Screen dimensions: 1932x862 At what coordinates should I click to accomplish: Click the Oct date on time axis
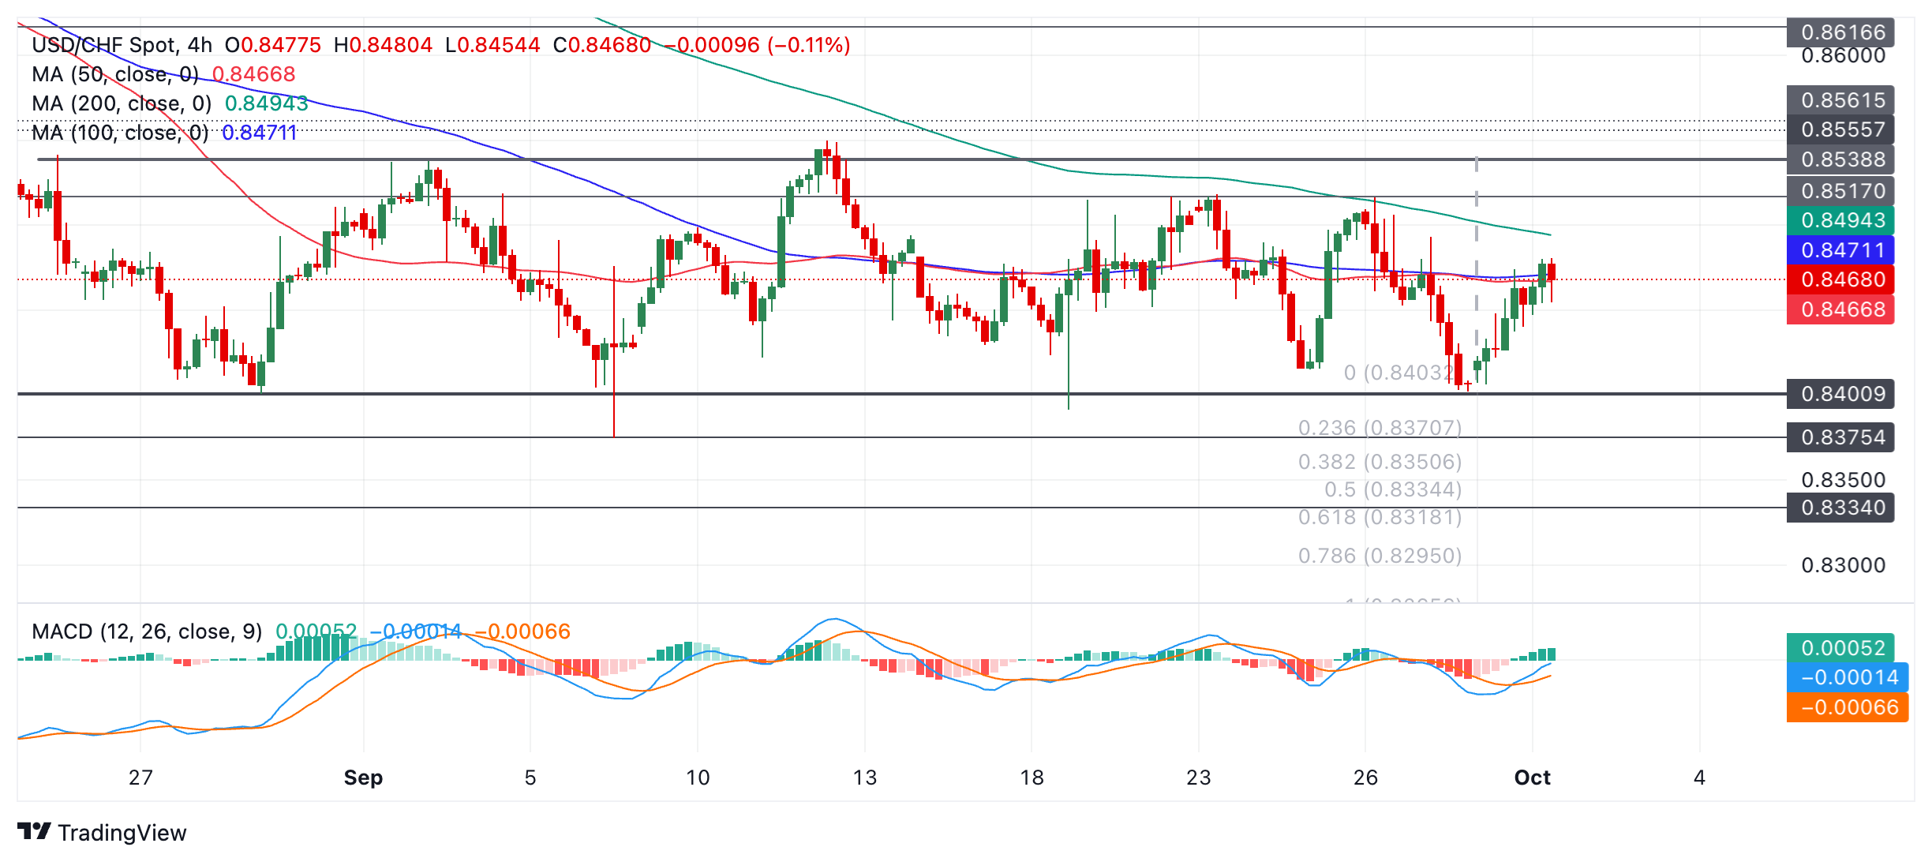click(x=1532, y=778)
